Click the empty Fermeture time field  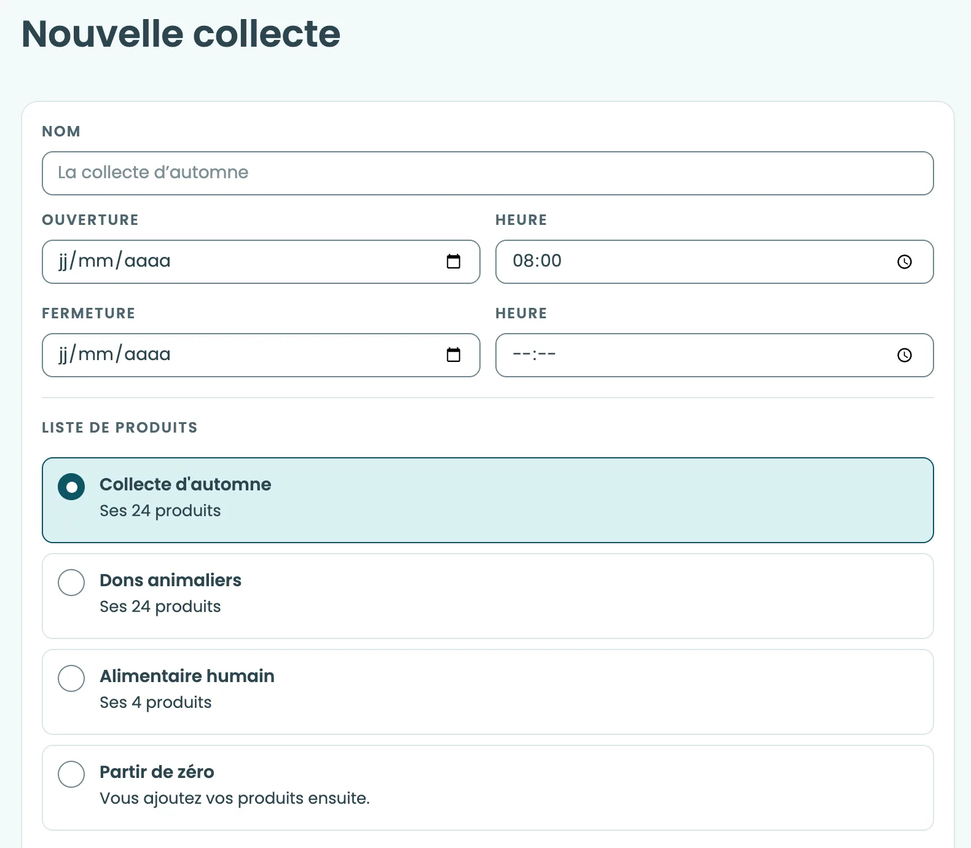point(715,355)
